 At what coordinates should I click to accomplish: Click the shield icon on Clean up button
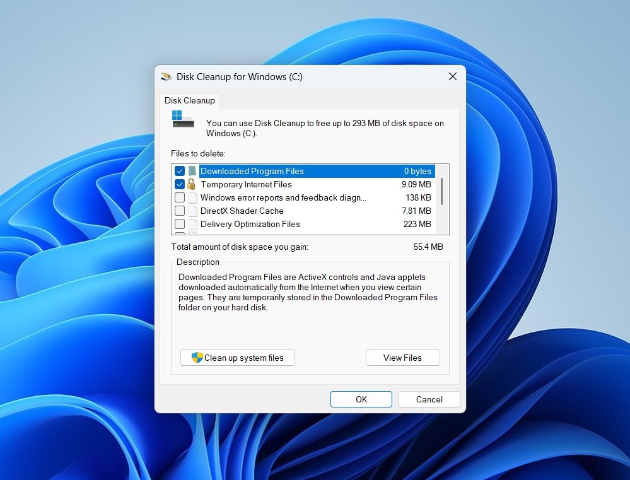pyautogui.click(x=197, y=358)
